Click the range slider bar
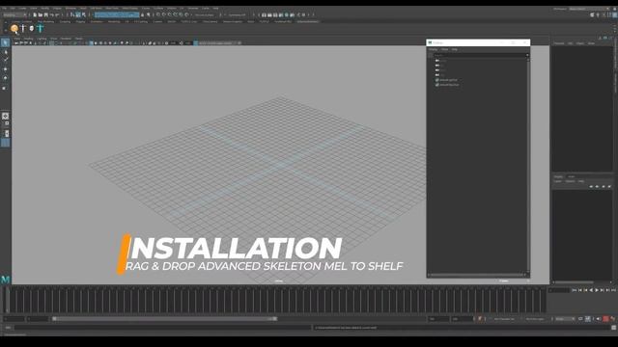Screen dimensions: 618x347 (x=164, y=319)
